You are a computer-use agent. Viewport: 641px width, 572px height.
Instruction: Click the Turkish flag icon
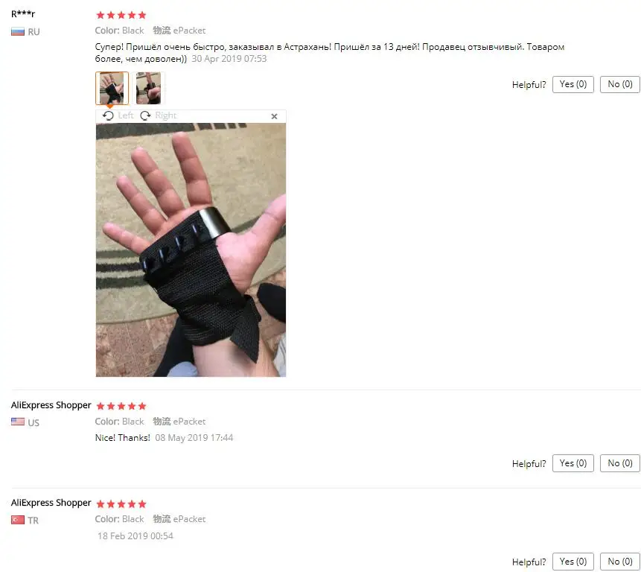pyautogui.click(x=18, y=520)
